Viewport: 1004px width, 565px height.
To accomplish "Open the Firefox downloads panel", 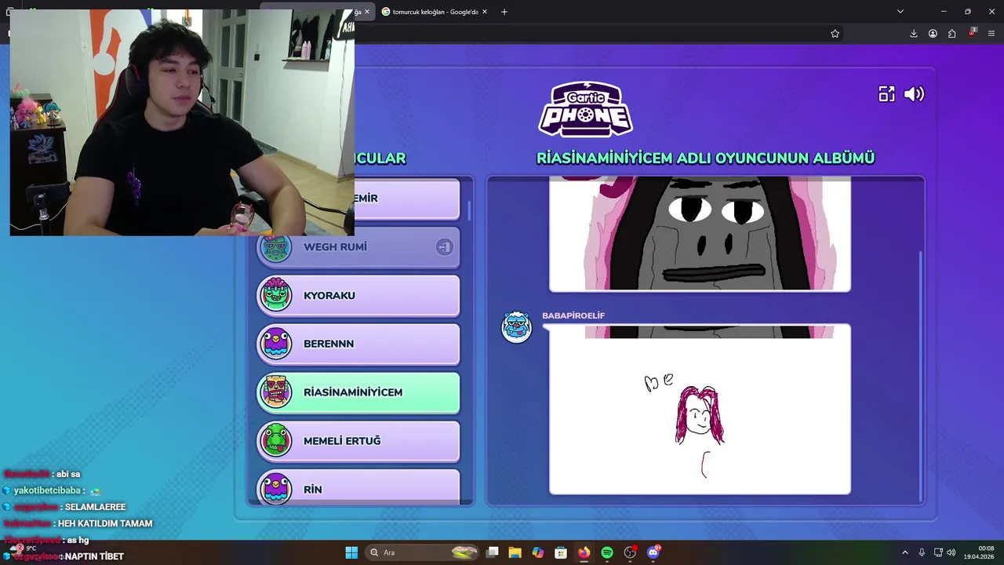I will tap(914, 34).
